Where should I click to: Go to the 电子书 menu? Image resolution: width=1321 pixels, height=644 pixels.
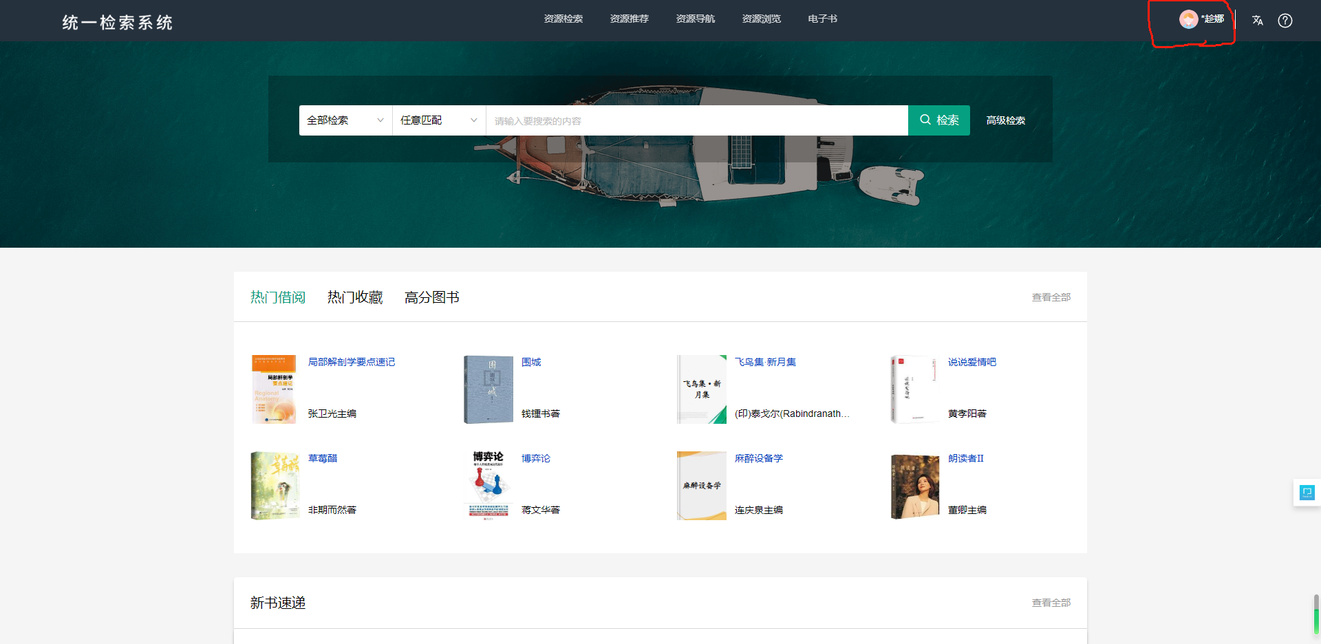pos(822,19)
